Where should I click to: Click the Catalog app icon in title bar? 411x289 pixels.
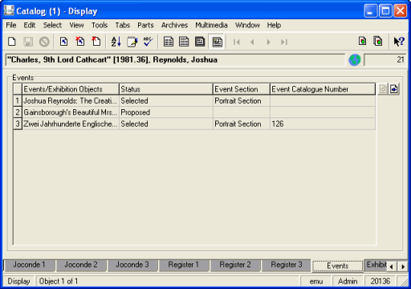point(9,10)
